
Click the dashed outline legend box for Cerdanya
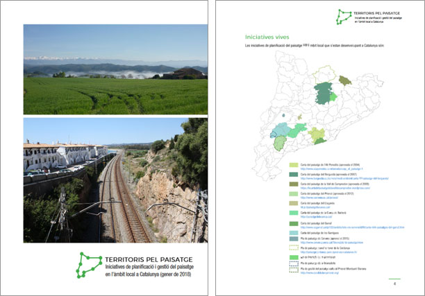pos(294,247)
